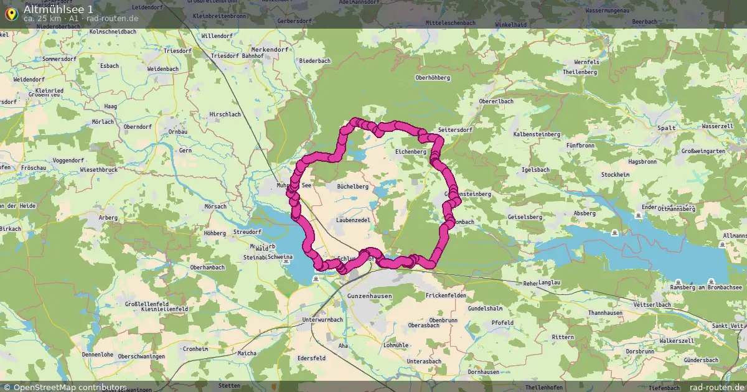Click the Dornhausen place label
Viewport: 747px width, 392px height.
tap(483, 371)
